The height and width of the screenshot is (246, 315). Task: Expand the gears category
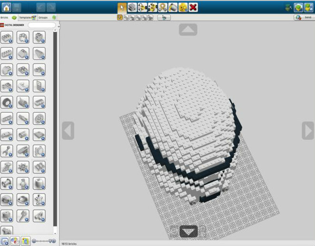pos(39,118)
